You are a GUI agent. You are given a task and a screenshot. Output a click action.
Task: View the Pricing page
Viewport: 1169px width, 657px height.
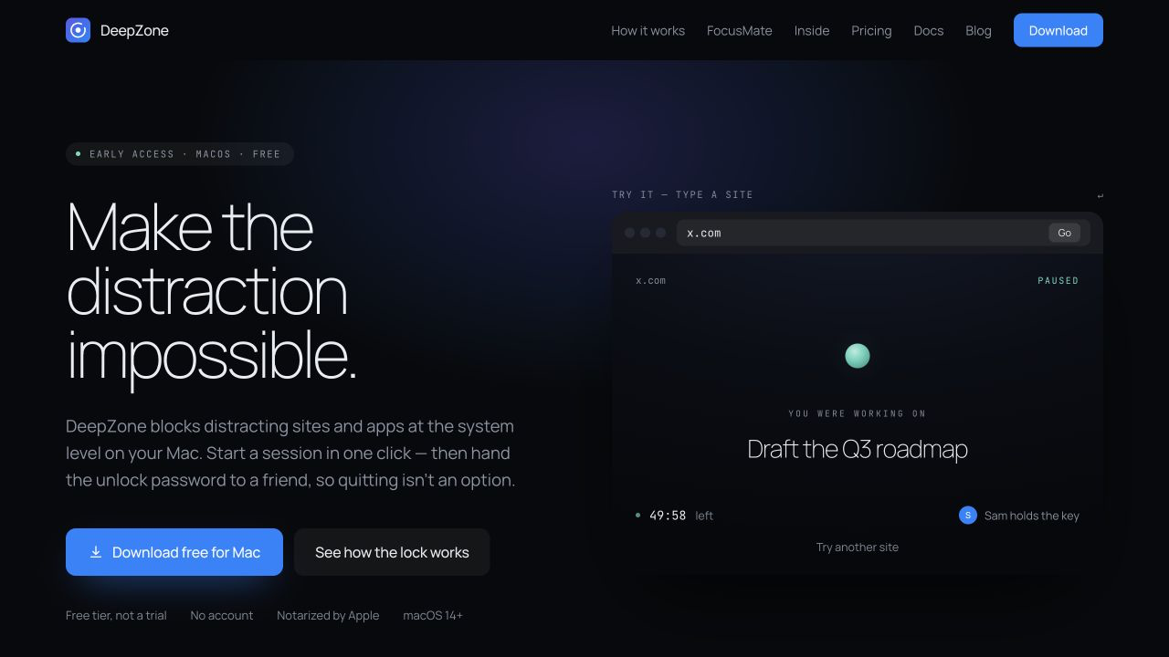pyautogui.click(x=871, y=30)
